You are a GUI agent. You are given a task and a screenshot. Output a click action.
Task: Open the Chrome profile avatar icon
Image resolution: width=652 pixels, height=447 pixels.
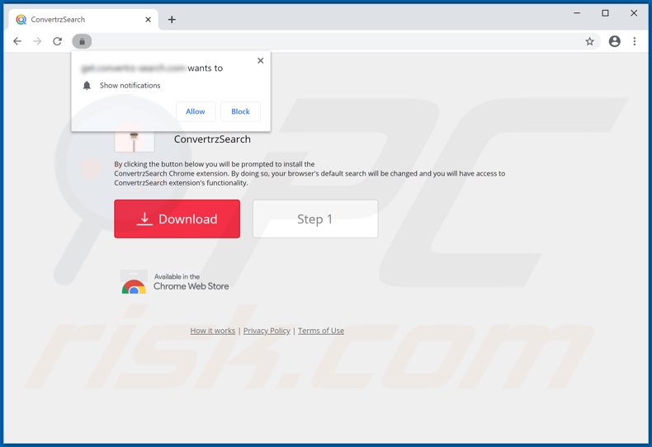[615, 41]
